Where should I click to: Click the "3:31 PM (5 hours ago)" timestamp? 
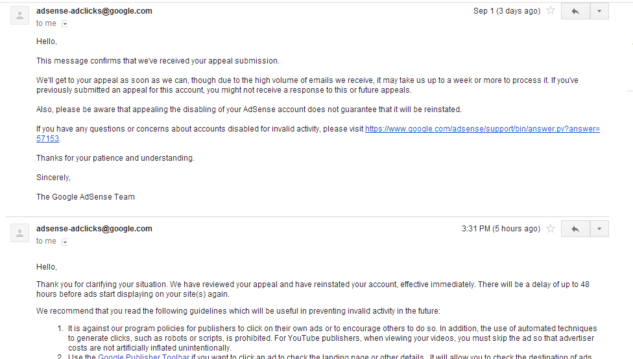pos(501,229)
